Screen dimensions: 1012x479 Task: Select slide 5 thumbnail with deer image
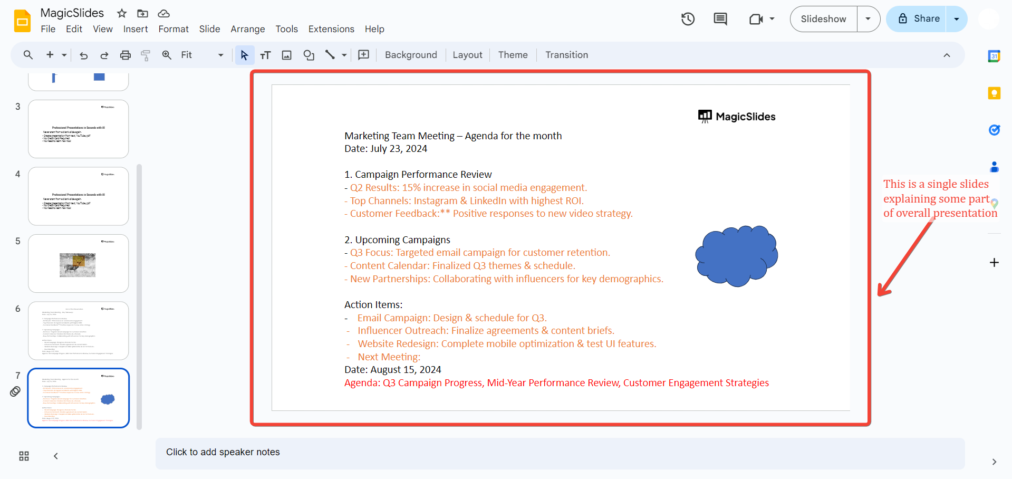click(x=79, y=263)
